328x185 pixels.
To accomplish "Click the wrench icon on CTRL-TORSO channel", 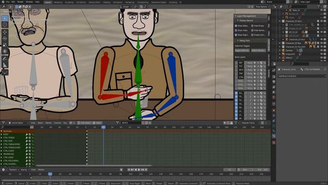I will pos(27,138).
